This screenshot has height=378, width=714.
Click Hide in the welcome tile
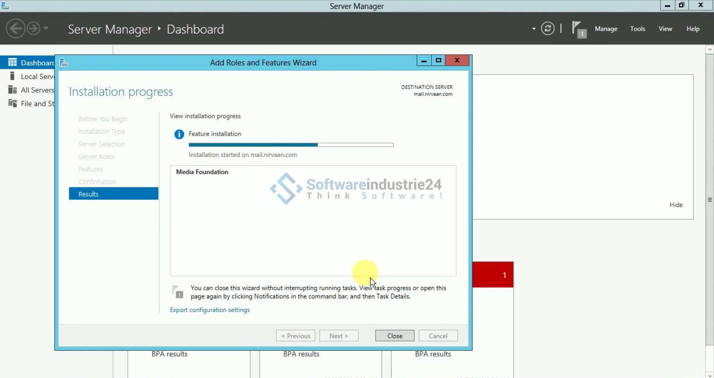[x=676, y=205]
